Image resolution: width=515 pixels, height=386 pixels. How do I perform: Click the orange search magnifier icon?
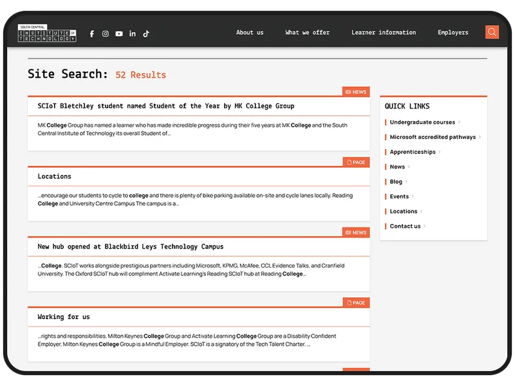point(492,32)
